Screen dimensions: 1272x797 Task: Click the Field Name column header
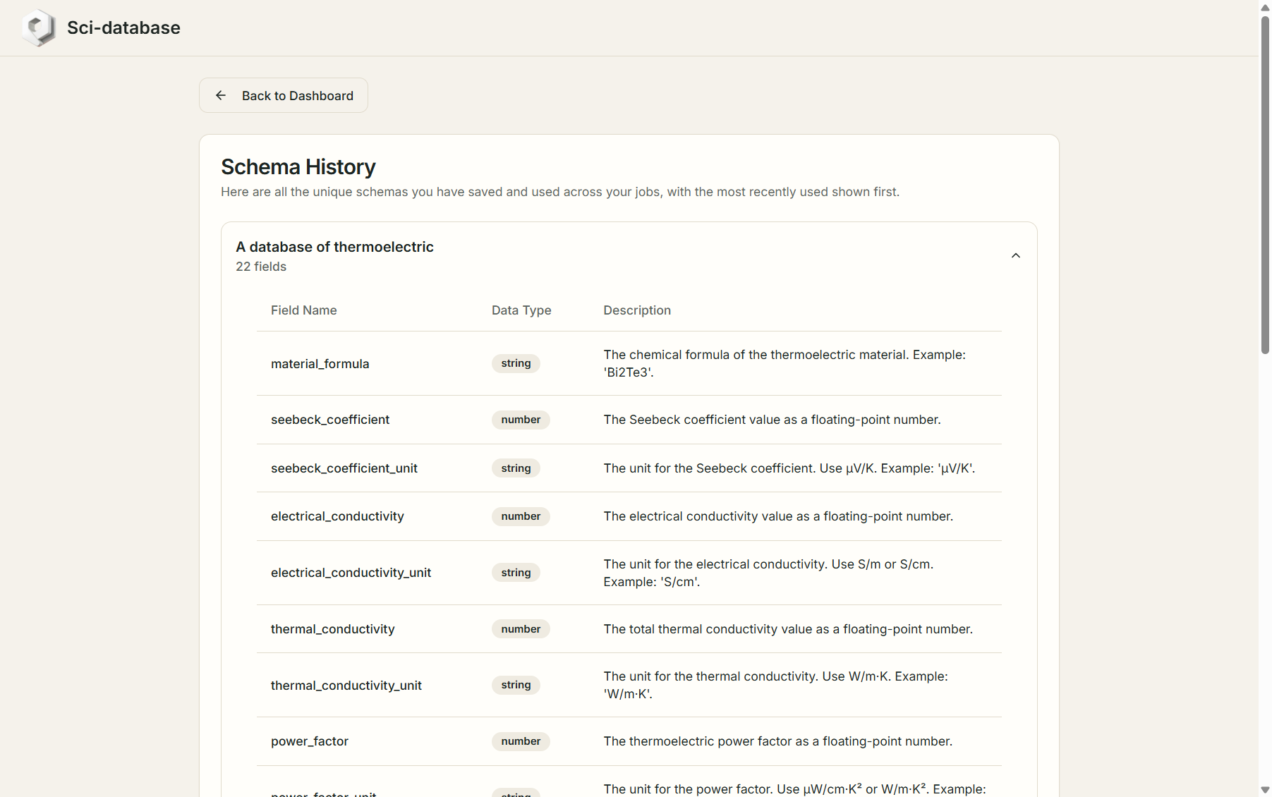(x=303, y=310)
